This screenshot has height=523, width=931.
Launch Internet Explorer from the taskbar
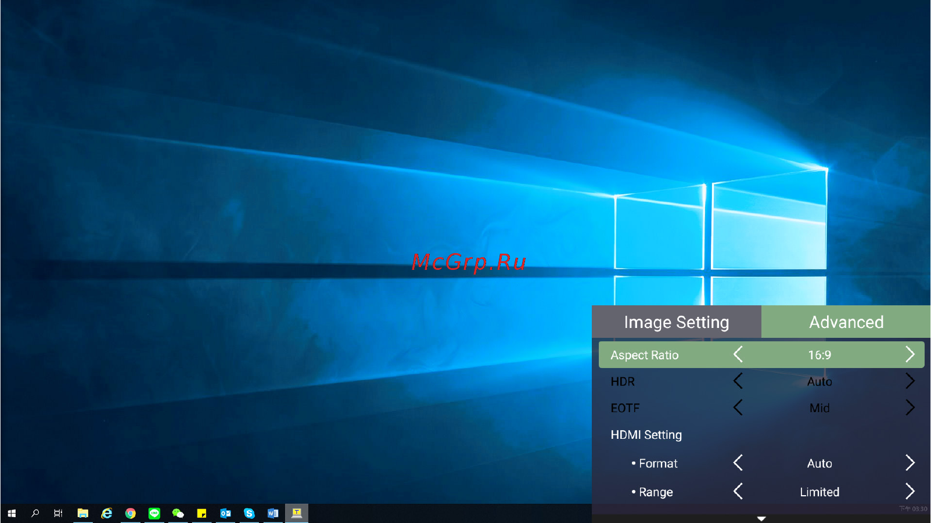[107, 513]
